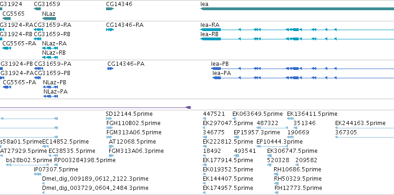The image size is (394, 195).
Task: Click the CG14346 gene label
Action: click(119, 4)
